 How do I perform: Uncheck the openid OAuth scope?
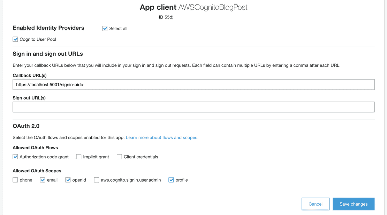coord(68,180)
